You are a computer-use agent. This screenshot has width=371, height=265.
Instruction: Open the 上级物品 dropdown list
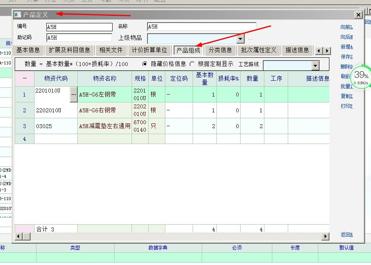click(x=240, y=38)
